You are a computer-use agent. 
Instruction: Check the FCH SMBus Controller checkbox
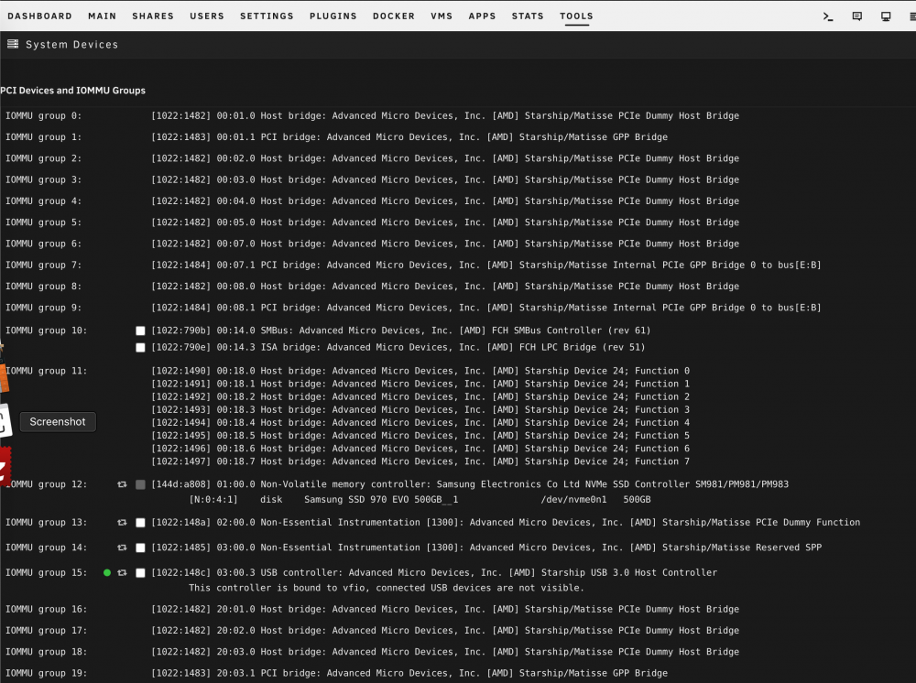tap(140, 331)
